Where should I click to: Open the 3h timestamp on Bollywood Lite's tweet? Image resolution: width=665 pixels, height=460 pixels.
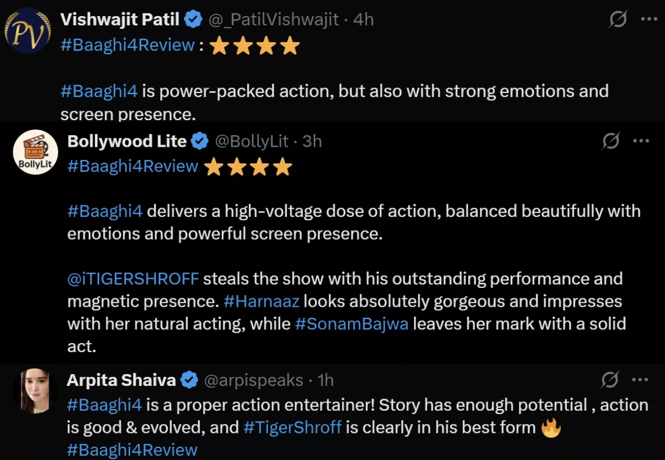(312, 142)
